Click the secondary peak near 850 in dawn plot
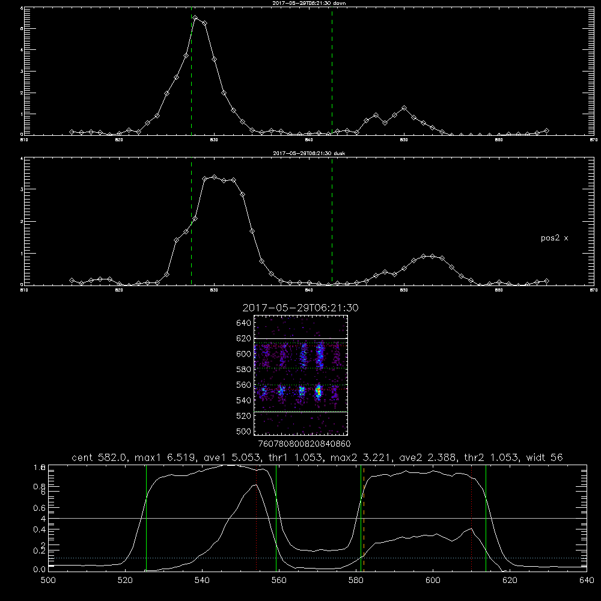 (404, 108)
